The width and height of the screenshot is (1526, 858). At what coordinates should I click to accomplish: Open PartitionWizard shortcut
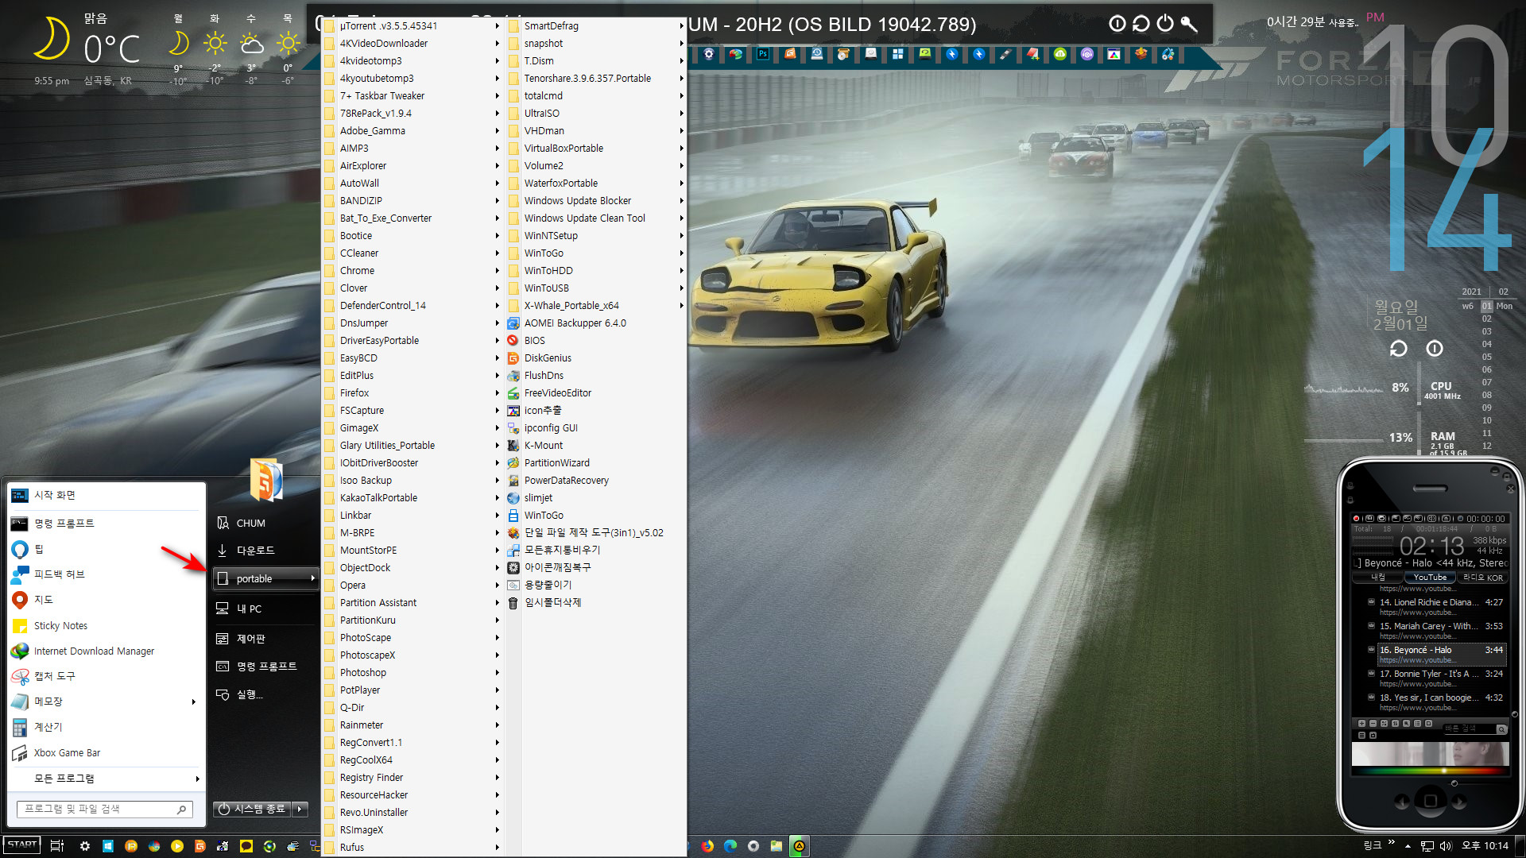595,463
